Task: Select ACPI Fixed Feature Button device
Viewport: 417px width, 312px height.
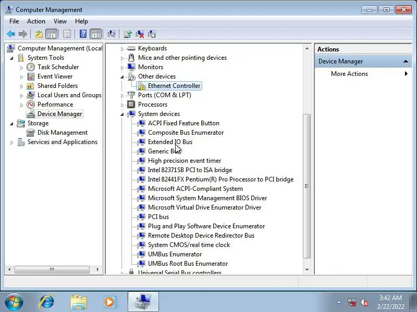Action: click(183, 123)
